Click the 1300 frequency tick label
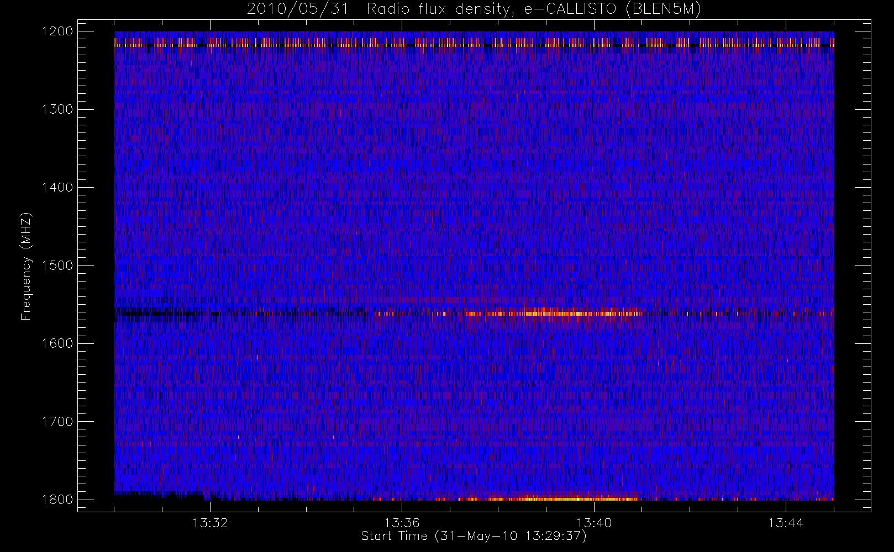Image resolution: width=894 pixels, height=552 pixels. coord(57,109)
